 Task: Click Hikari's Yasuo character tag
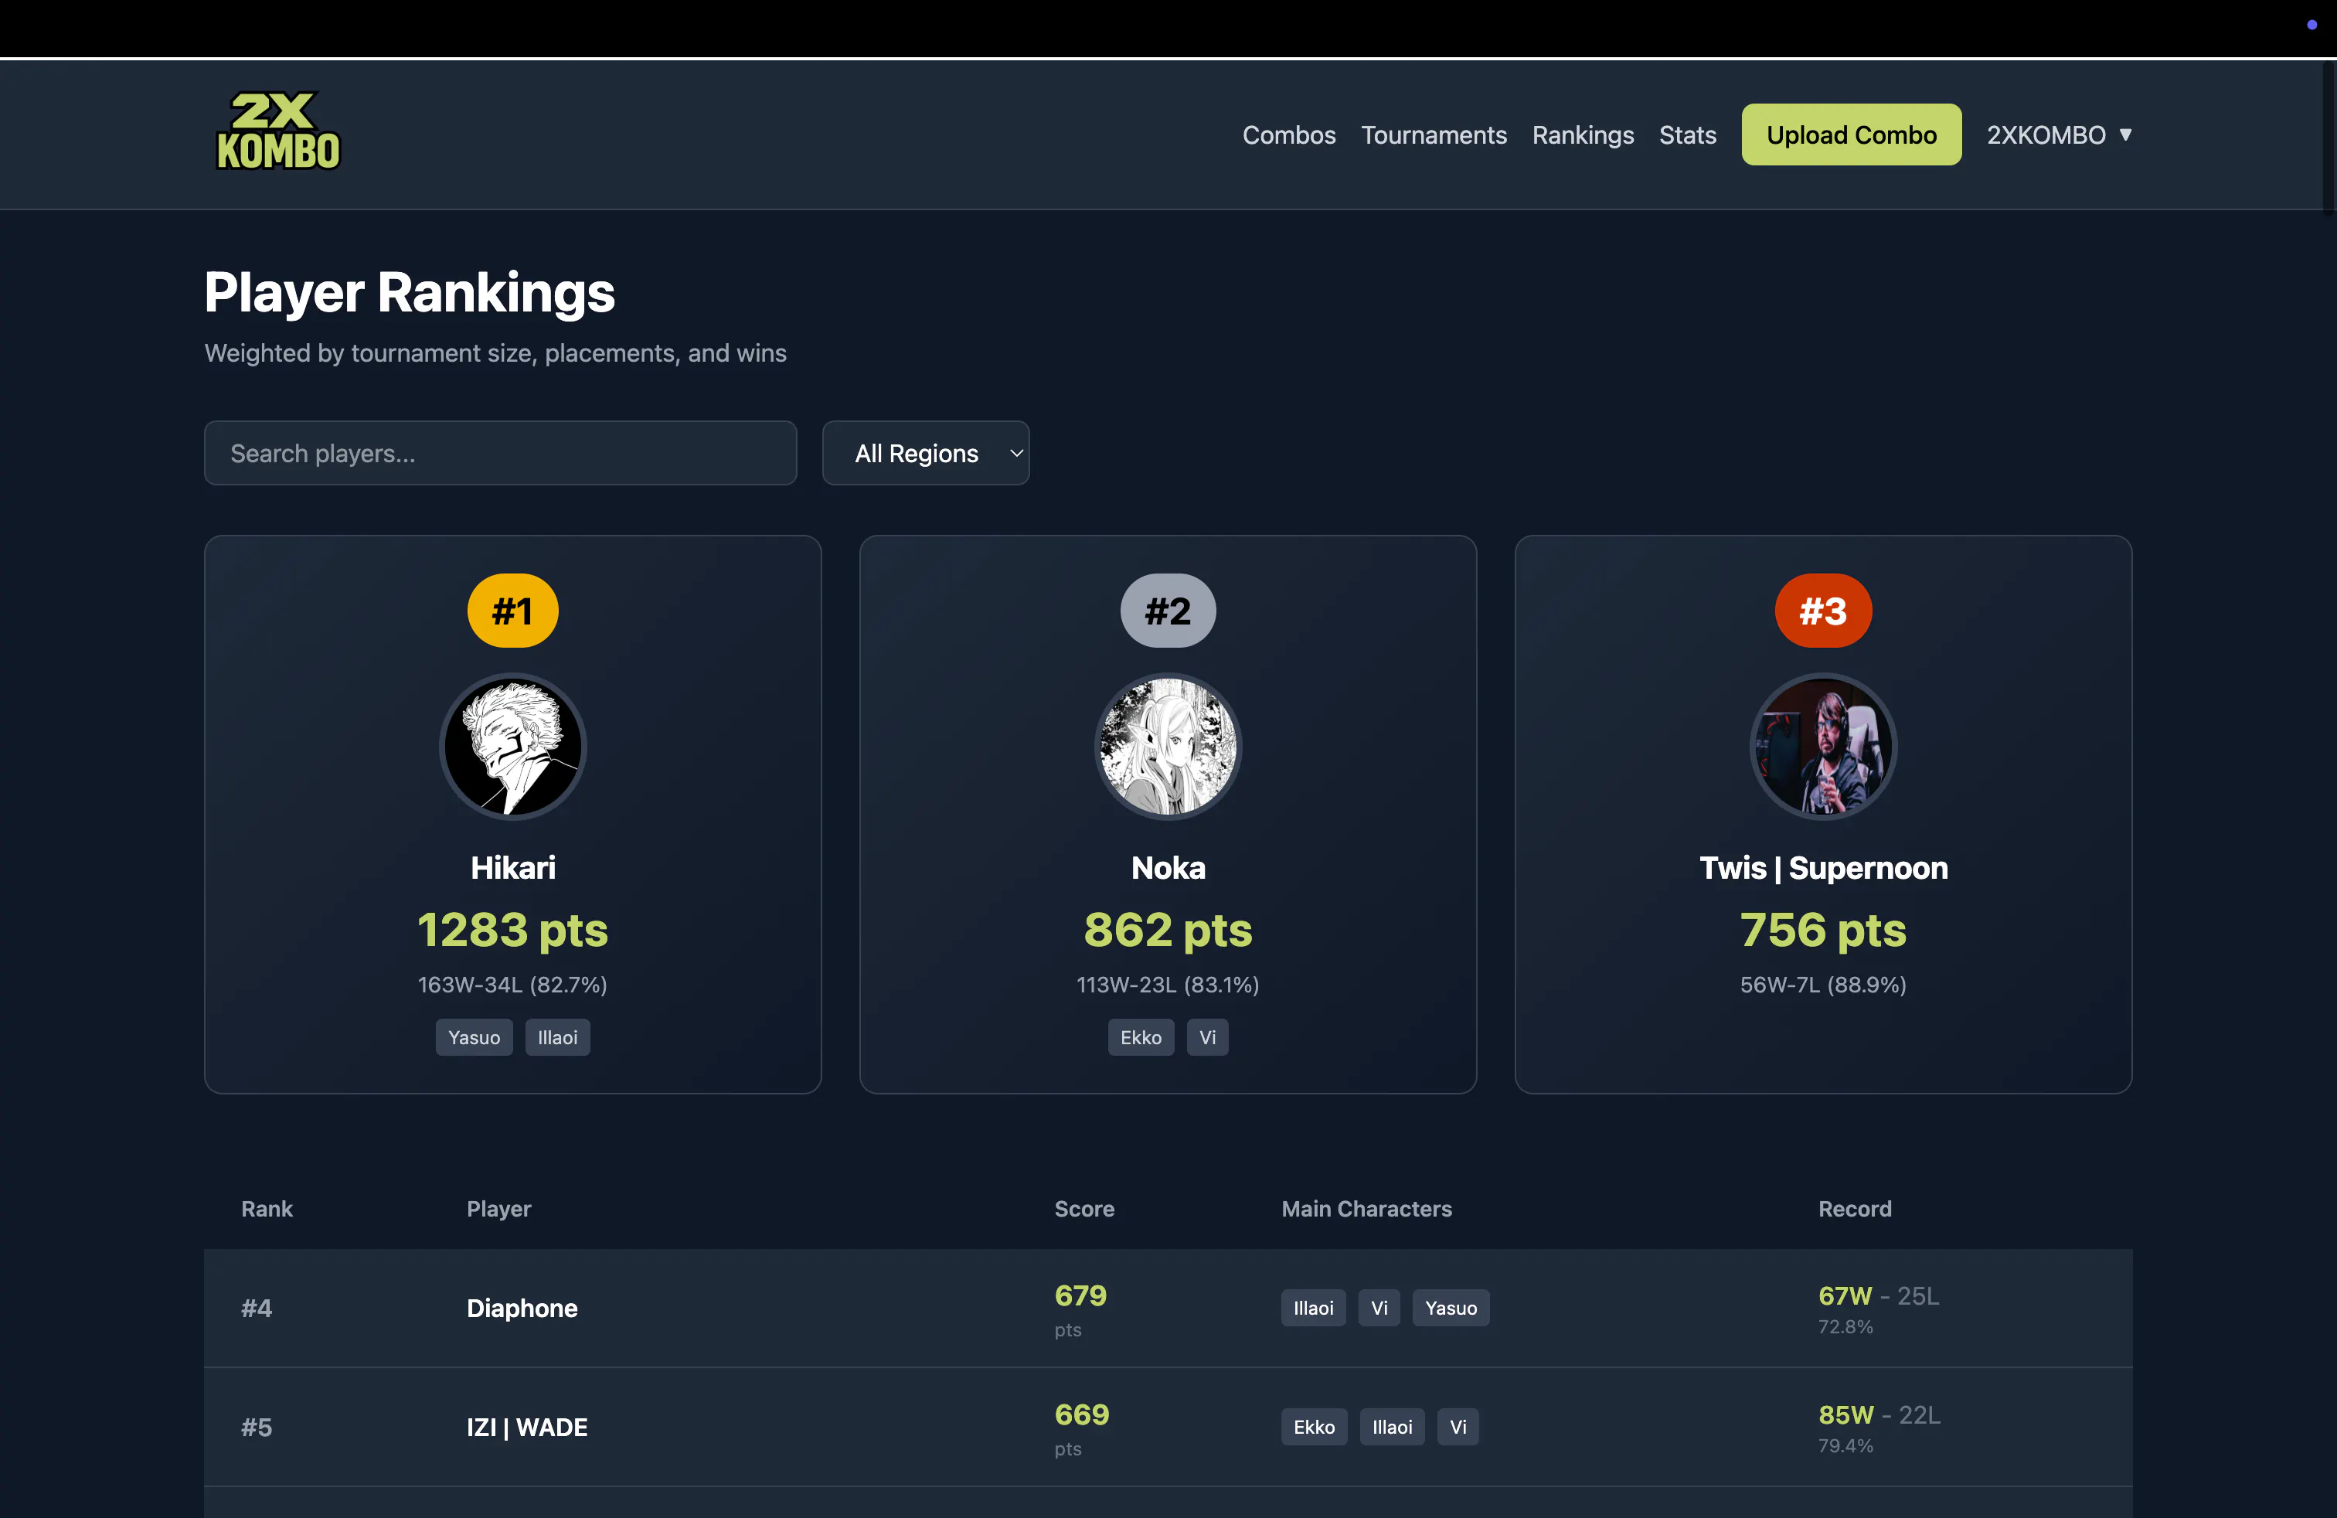click(475, 1037)
